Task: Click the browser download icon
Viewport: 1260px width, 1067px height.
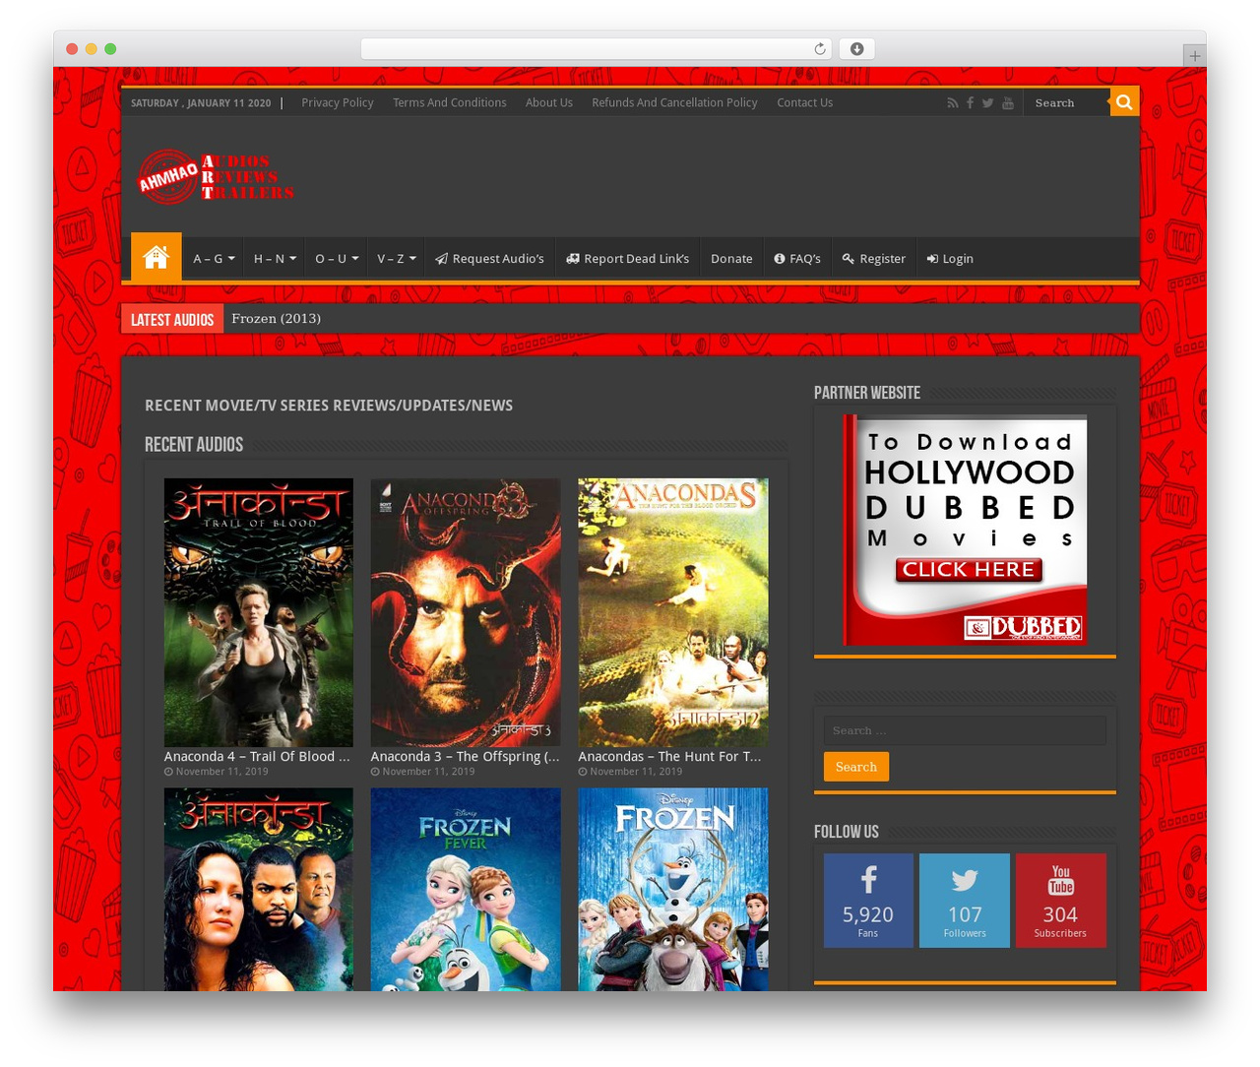Action: point(856,49)
